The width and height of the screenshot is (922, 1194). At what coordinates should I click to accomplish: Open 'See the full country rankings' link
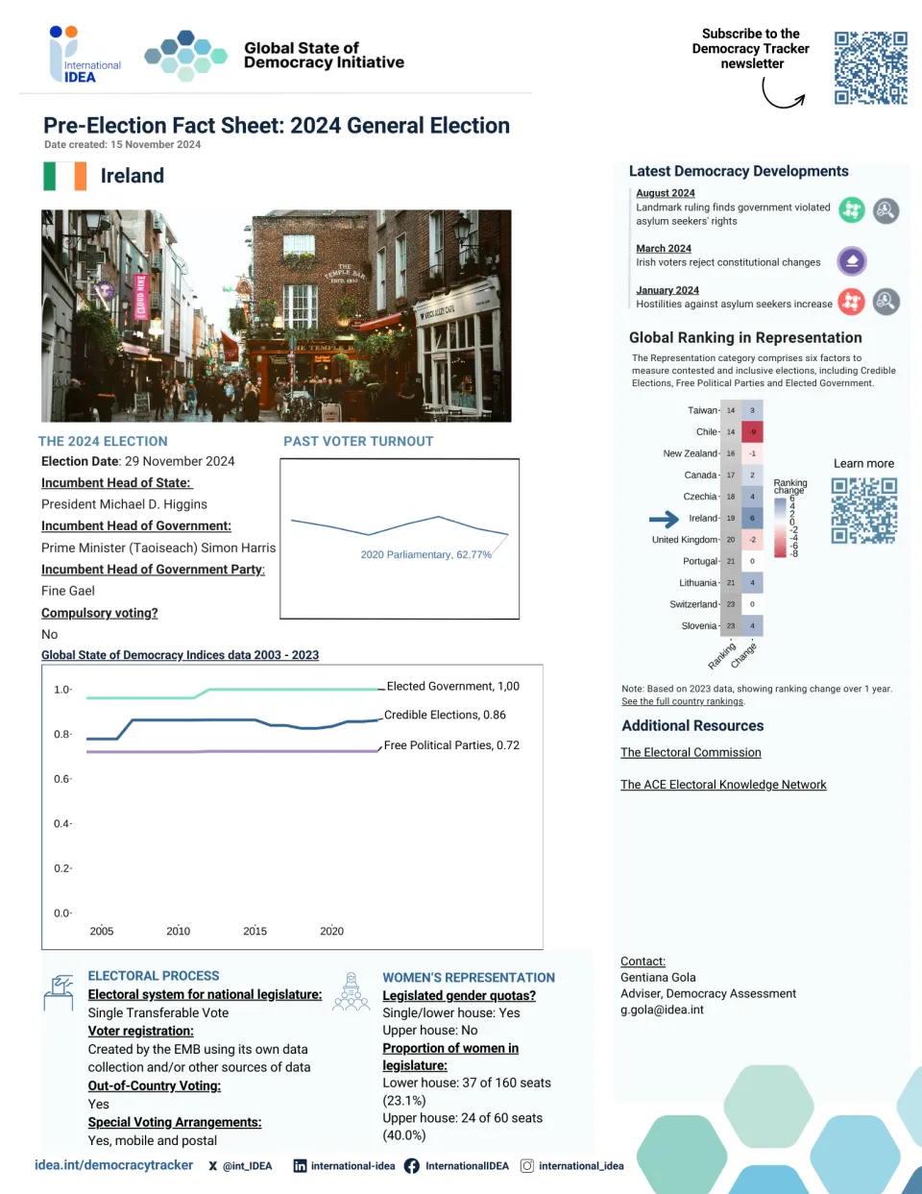[x=683, y=701]
